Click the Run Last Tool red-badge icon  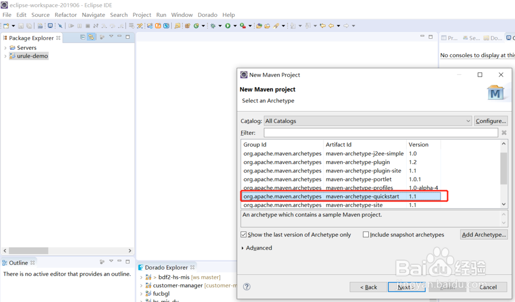tap(243, 26)
